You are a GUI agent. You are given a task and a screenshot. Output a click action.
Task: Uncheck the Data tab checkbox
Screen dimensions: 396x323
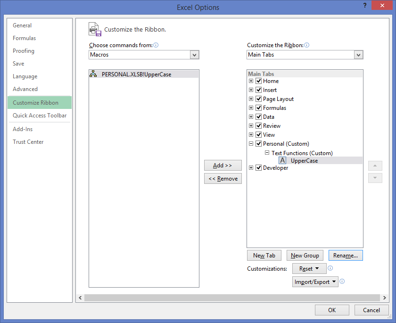tap(258, 116)
